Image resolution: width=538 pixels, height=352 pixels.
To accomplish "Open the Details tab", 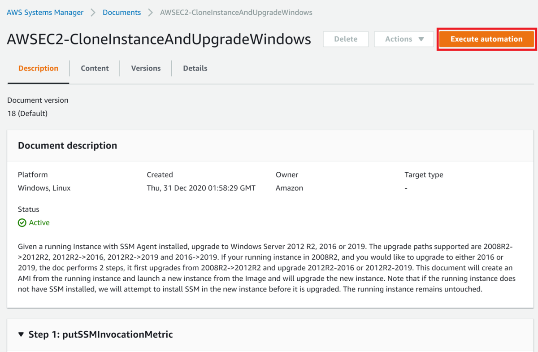I will click(195, 68).
